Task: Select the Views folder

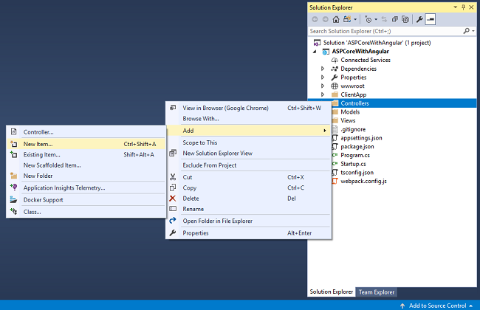Action: point(348,120)
